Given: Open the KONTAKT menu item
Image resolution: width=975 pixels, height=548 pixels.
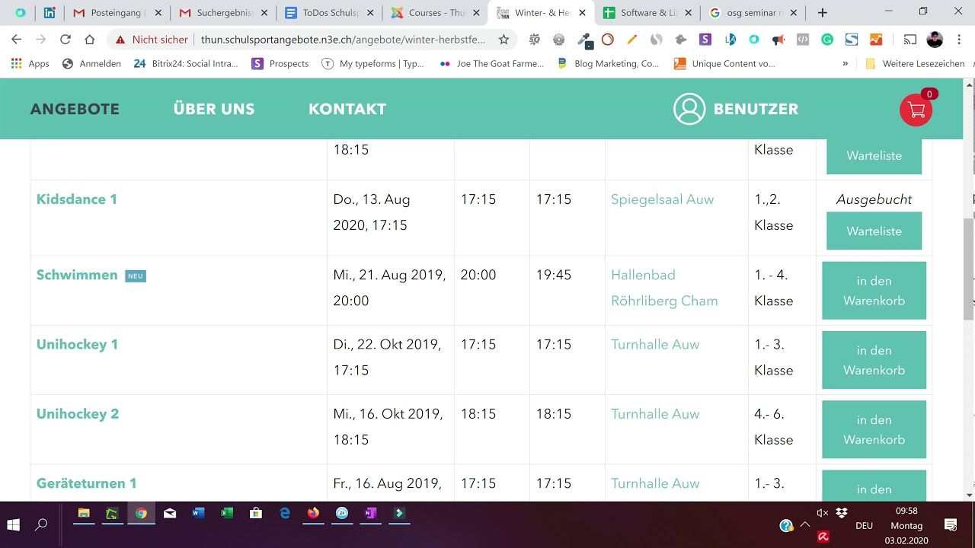Looking at the screenshot, I should click(x=347, y=109).
